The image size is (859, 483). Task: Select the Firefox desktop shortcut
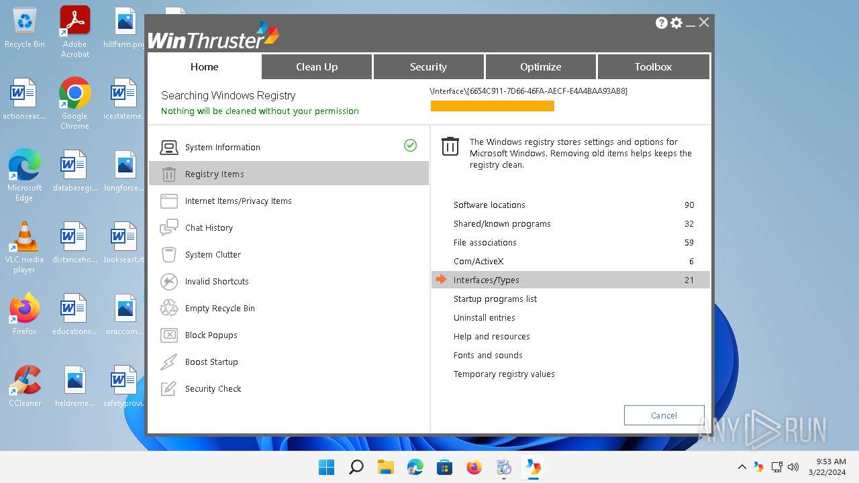[25, 314]
